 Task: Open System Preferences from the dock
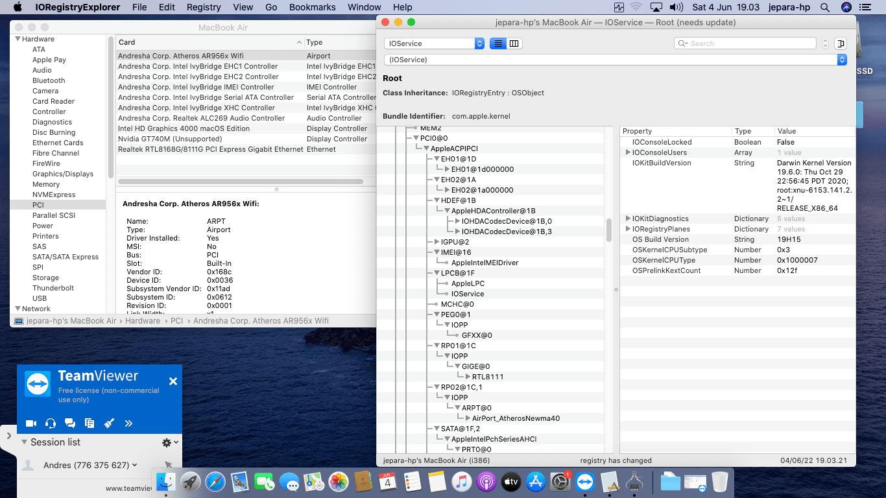click(x=560, y=482)
